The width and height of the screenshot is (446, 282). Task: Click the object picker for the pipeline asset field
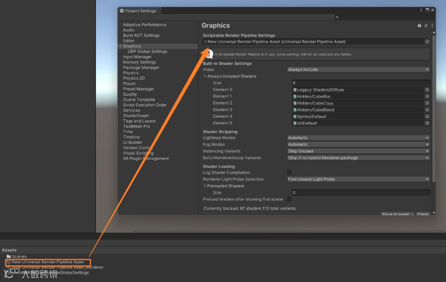coord(427,42)
